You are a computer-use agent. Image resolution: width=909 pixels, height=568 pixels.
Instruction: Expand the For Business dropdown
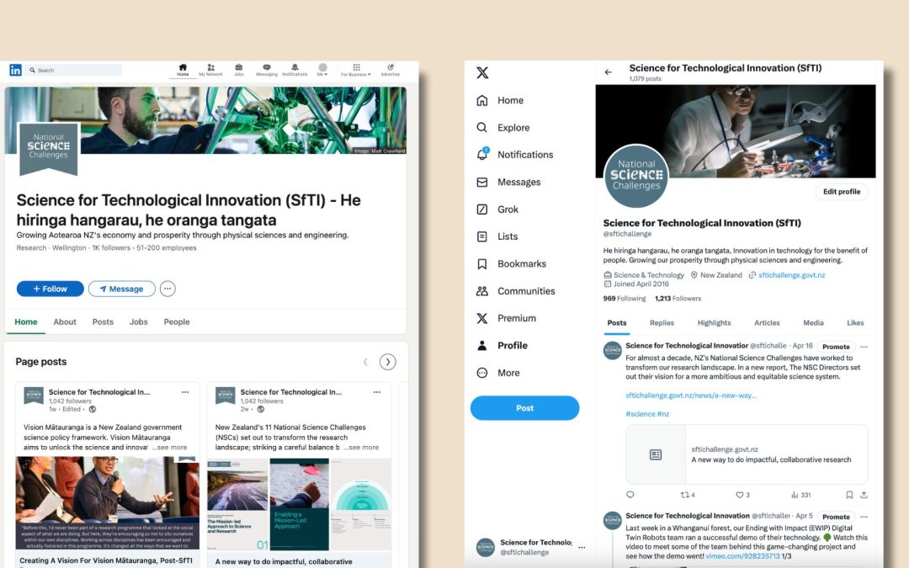coord(356,70)
